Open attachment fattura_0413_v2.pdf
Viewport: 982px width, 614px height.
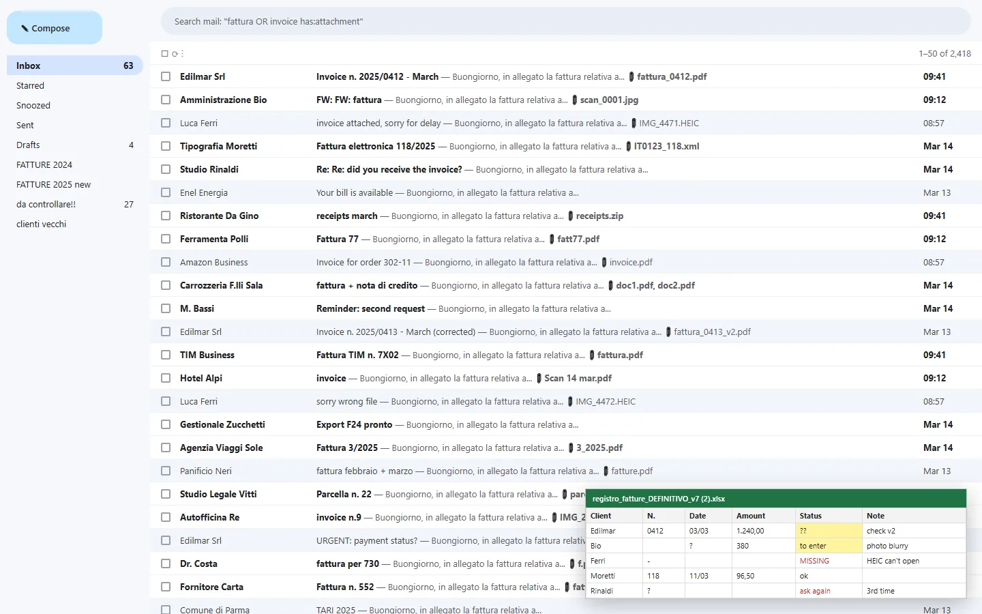tap(708, 332)
